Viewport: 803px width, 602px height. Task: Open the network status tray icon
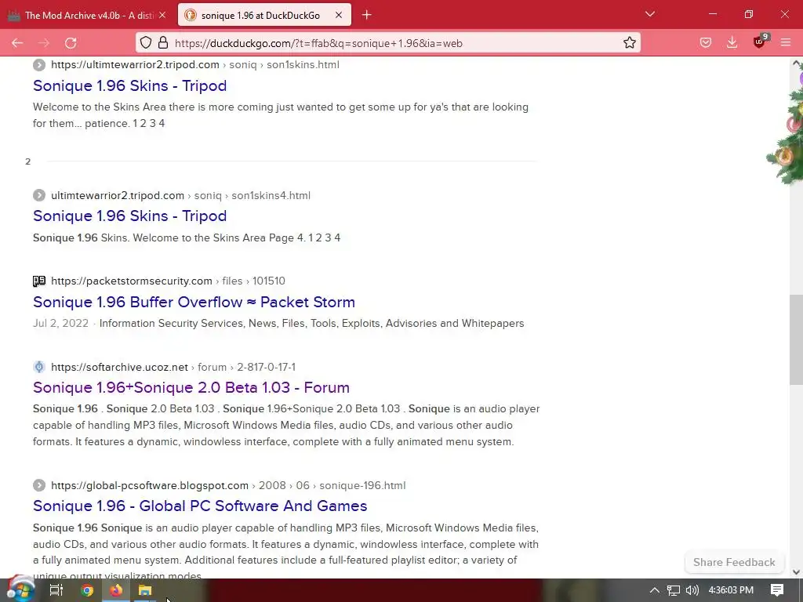674,590
